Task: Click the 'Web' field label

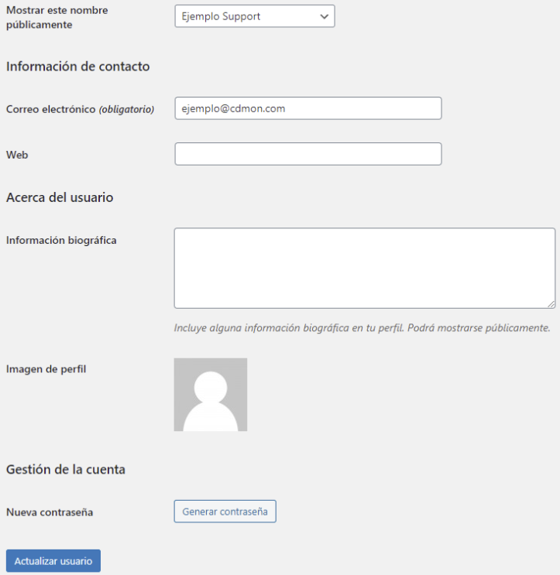Action: coord(17,155)
